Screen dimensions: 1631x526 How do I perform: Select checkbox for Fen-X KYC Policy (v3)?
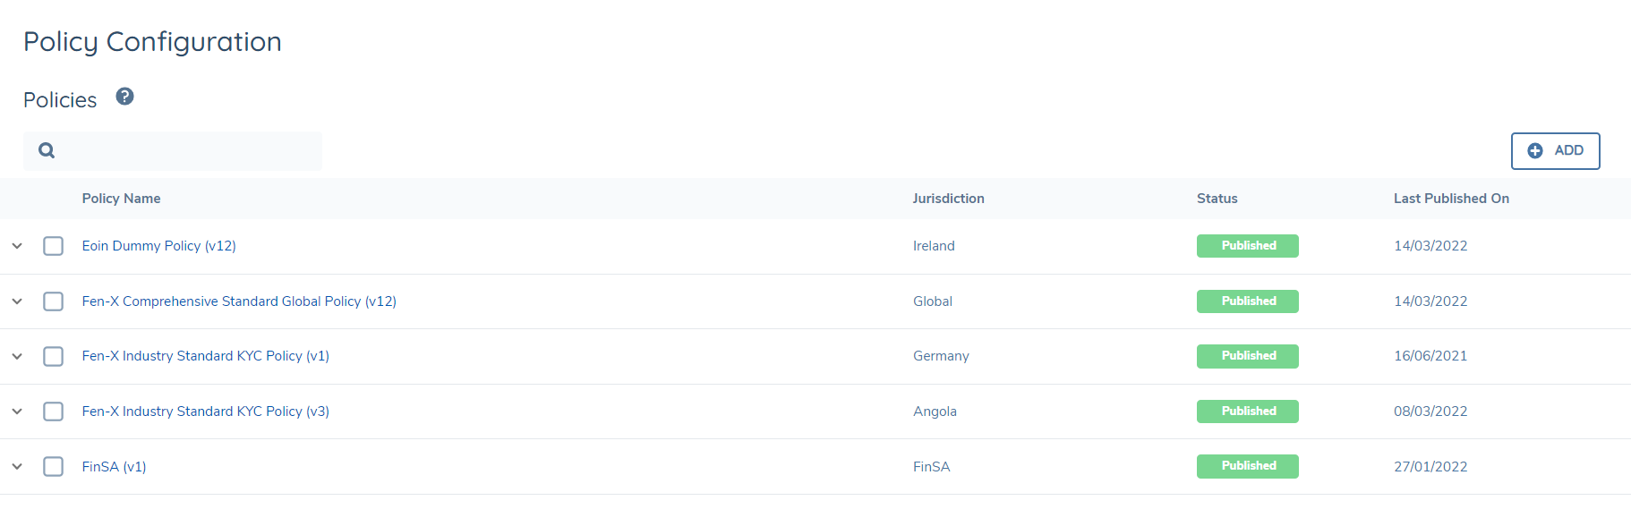pos(54,411)
